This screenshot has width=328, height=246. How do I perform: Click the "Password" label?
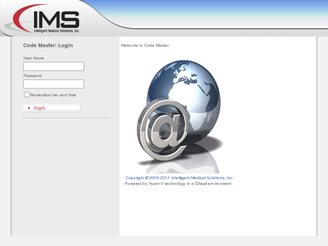[x=32, y=75]
